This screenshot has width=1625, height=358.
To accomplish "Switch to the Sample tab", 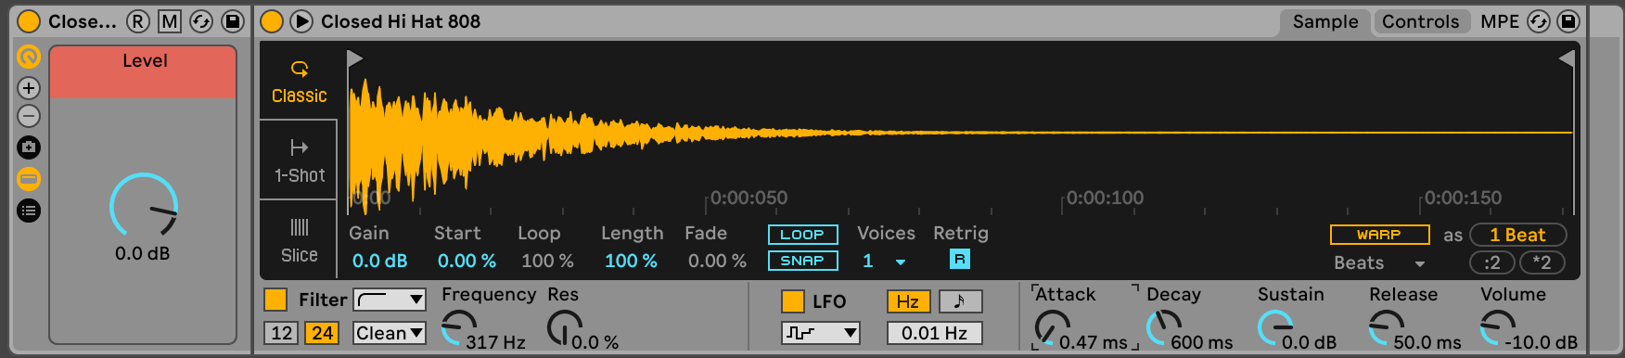I will 1325,21.
